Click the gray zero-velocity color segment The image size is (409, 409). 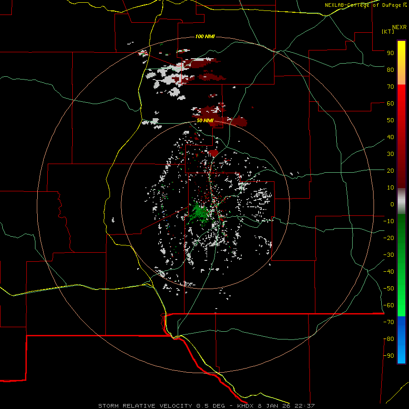click(401, 201)
